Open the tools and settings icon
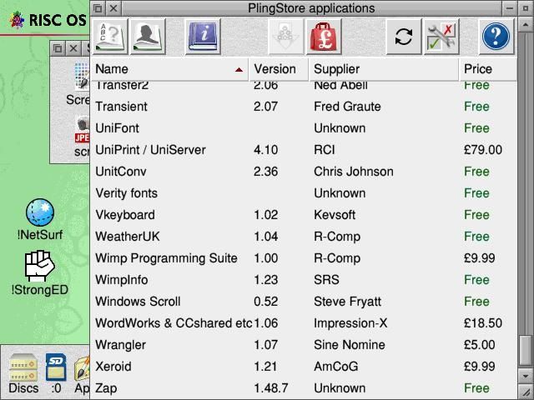Image resolution: width=534 pixels, height=400 pixels. 441,37
